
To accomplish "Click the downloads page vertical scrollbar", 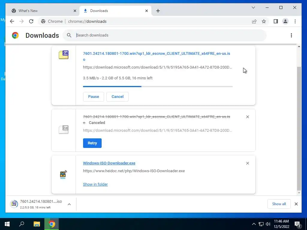I will (299, 129).
